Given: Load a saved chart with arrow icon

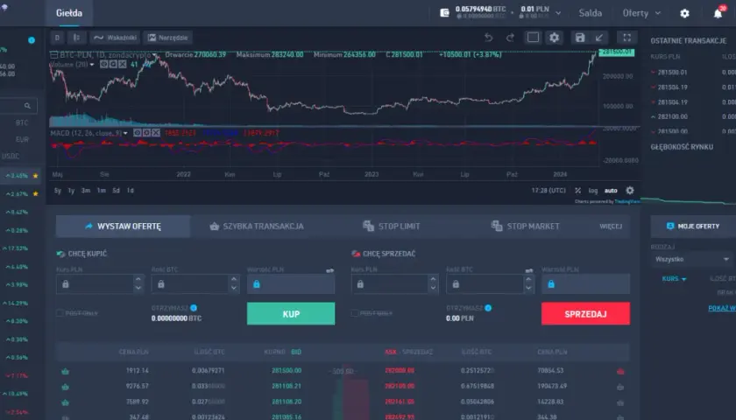Looking at the screenshot, I should (x=599, y=38).
